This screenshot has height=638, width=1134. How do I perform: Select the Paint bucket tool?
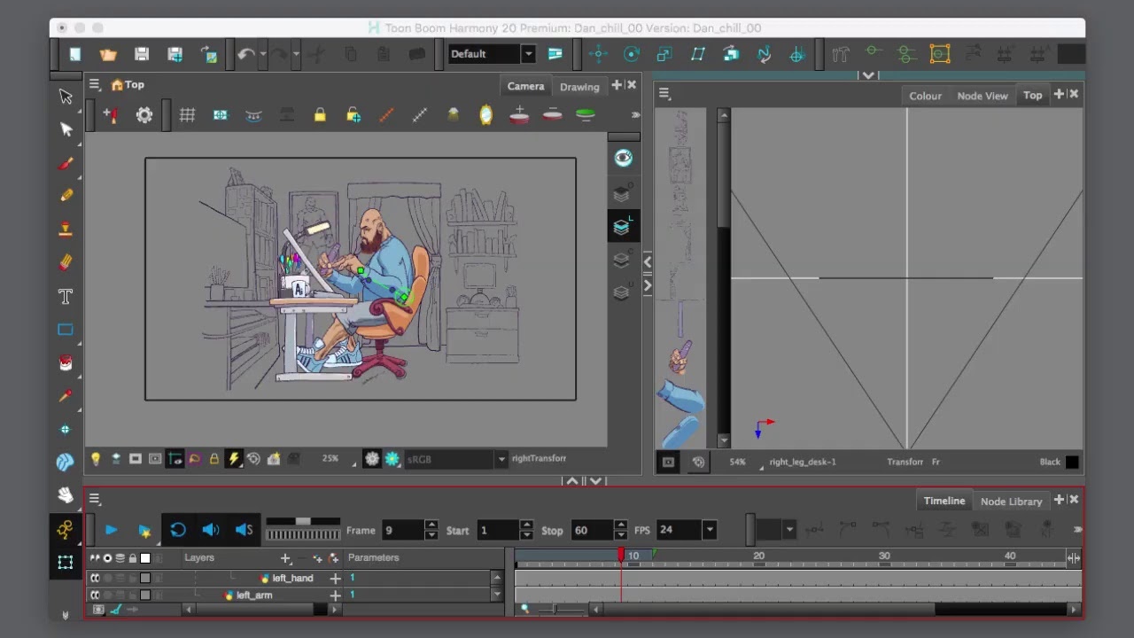tap(66, 363)
